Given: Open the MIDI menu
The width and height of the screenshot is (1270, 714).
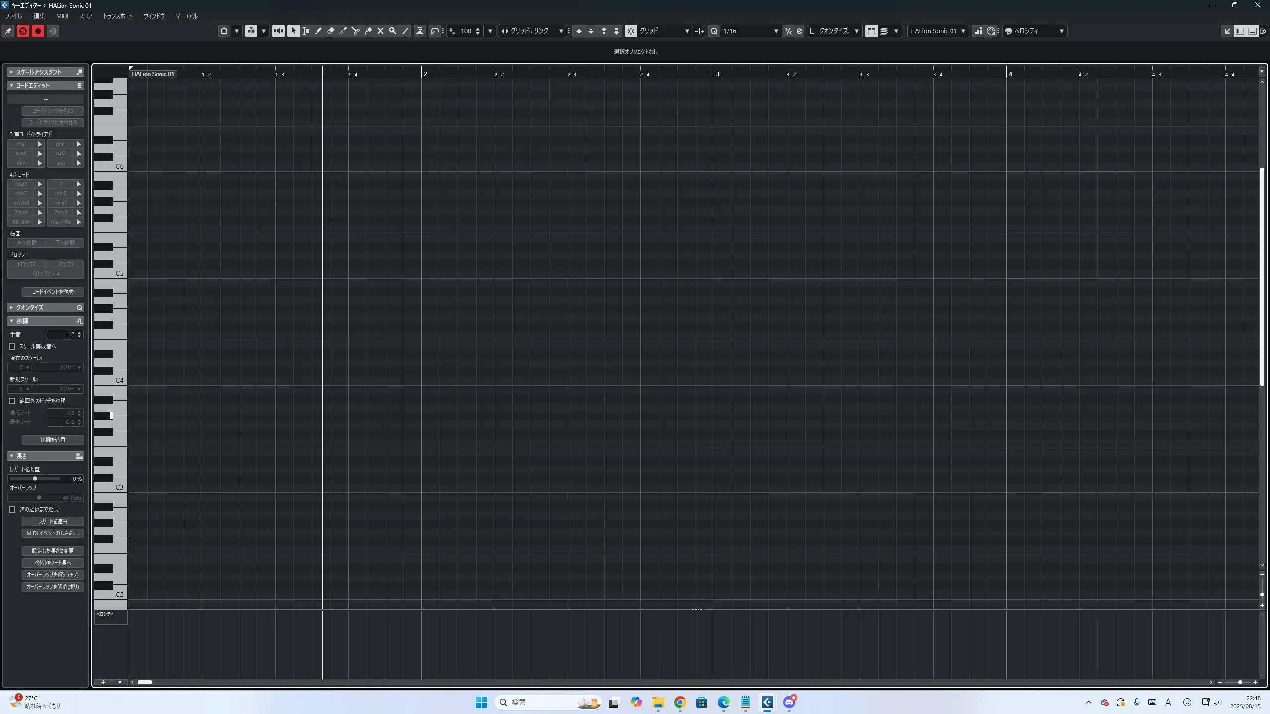Looking at the screenshot, I should coord(62,16).
